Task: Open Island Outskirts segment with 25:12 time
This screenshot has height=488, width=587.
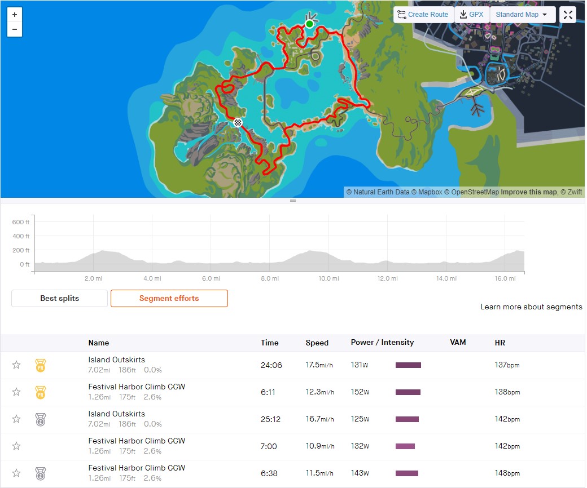Action: pyautogui.click(x=117, y=414)
